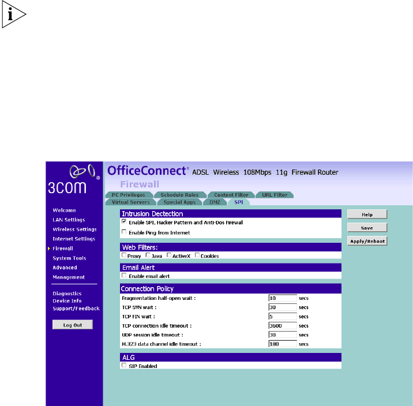Select the SPI tab
Viewport: 413px width, 406px height.
[x=239, y=202]
